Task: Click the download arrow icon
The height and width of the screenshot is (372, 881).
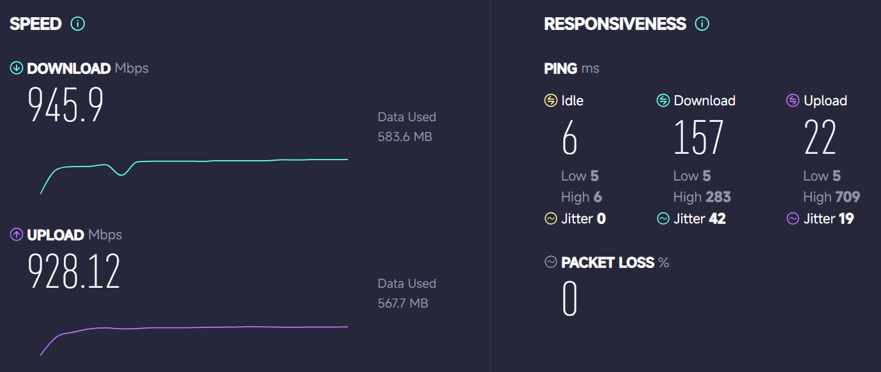Action: pyautogui.click(x=17, y=68)
